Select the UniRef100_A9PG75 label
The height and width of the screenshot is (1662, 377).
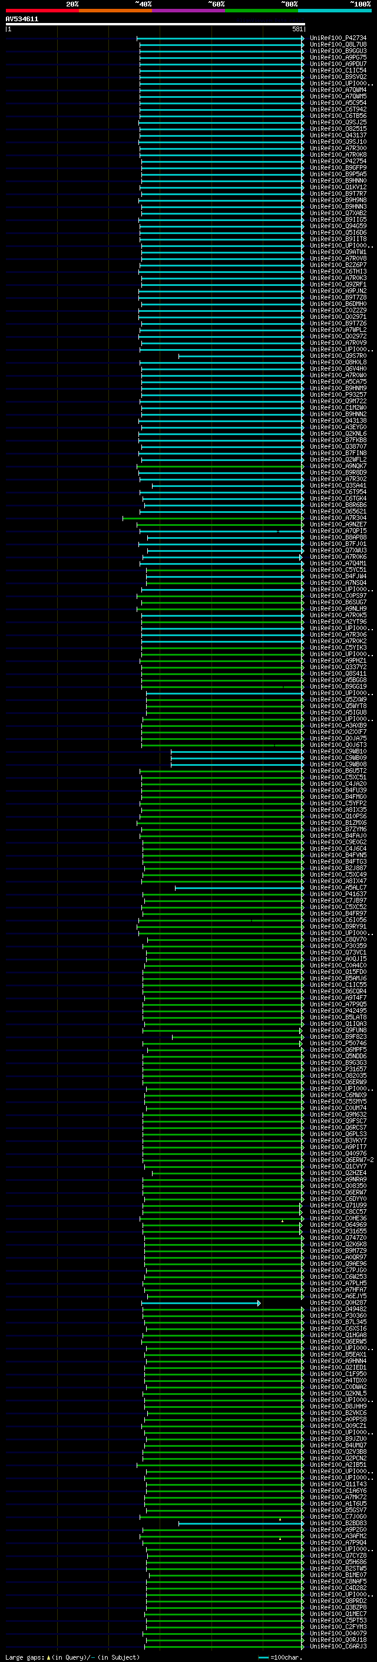click(338, 57)
